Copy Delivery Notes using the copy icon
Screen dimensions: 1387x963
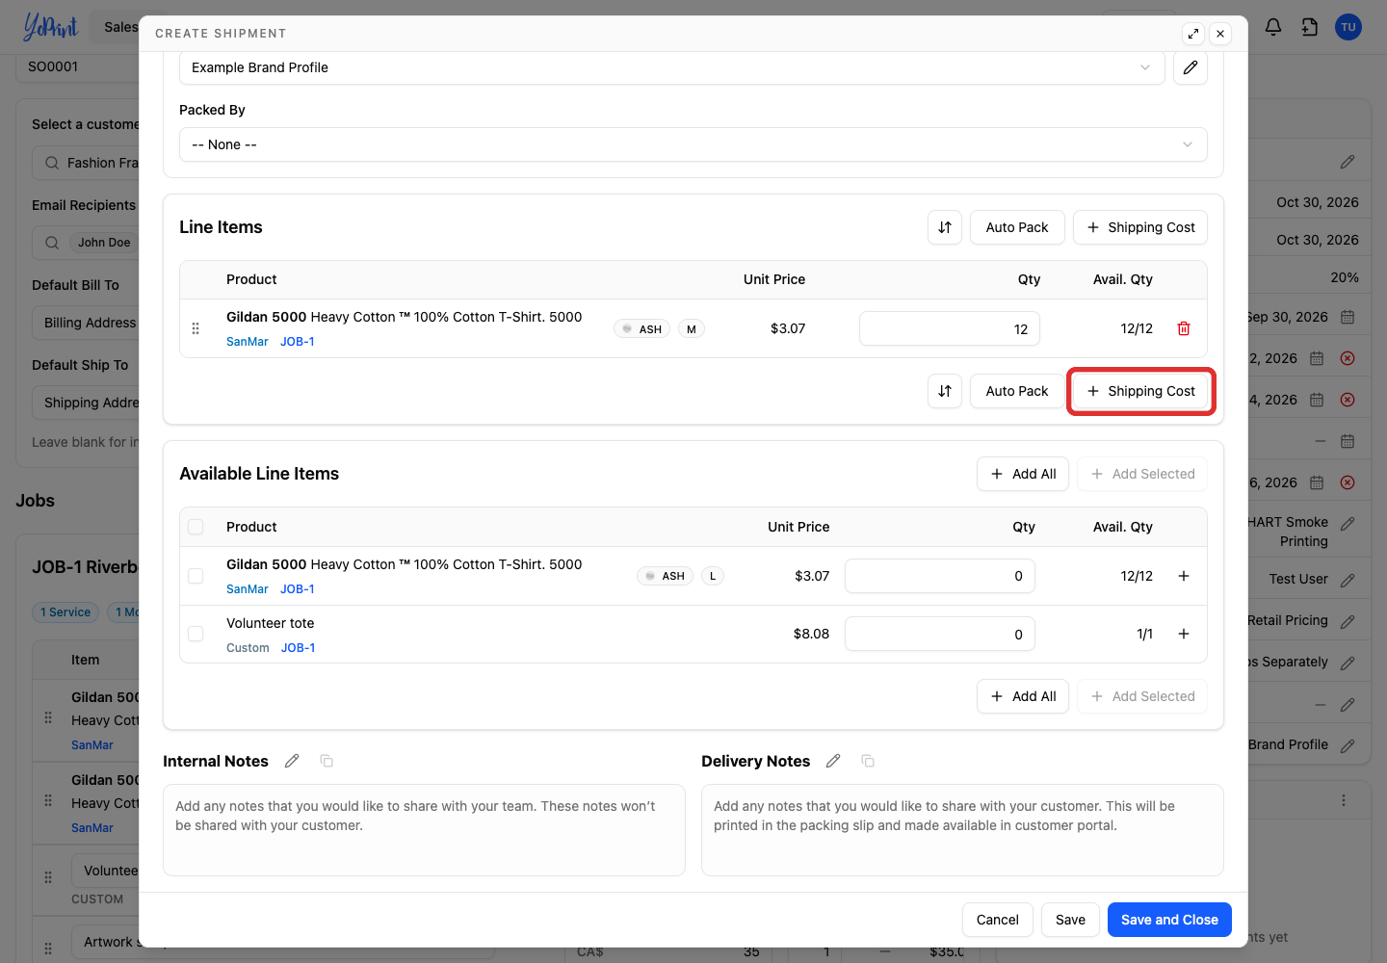pos(868,761)
